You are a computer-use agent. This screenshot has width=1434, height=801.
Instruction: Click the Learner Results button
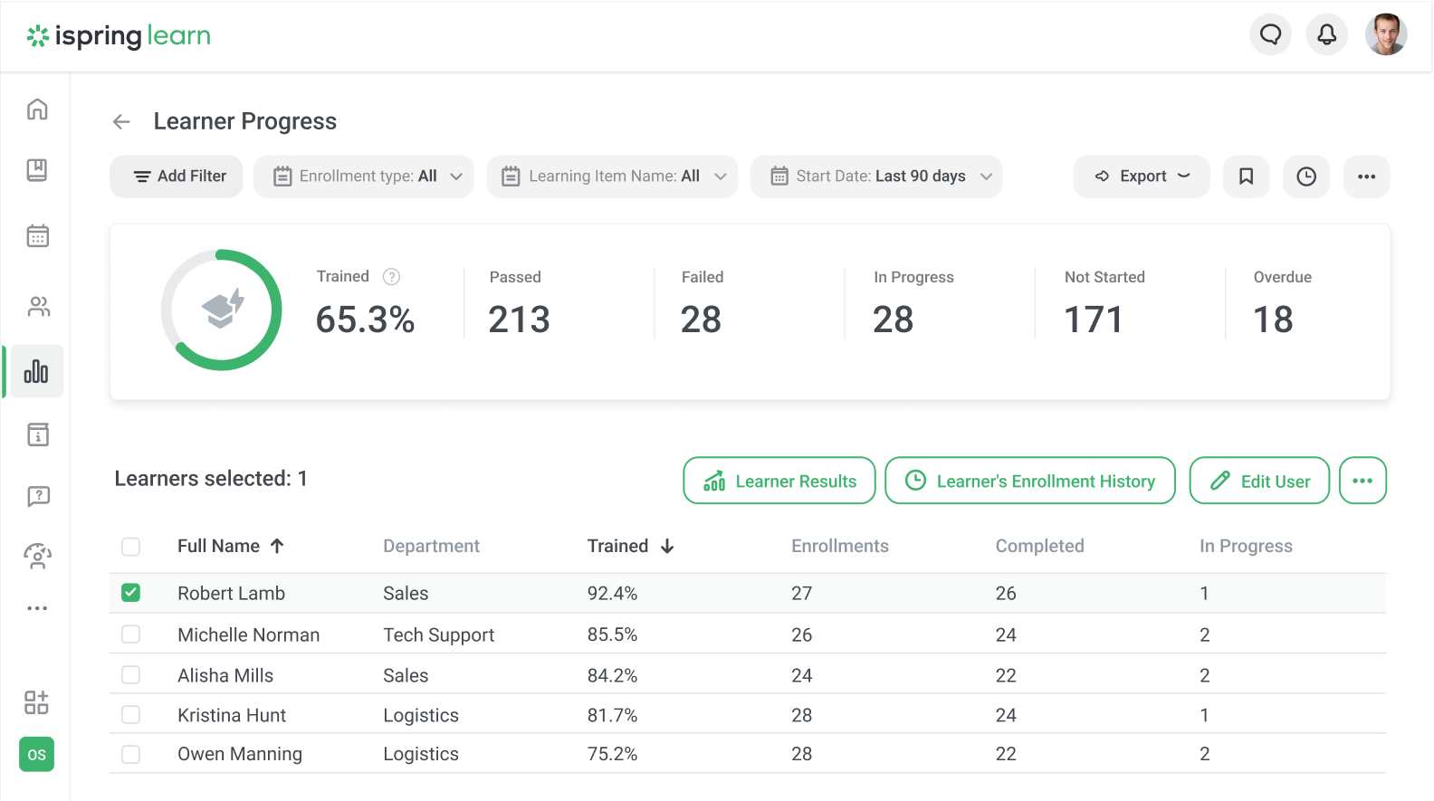[x=779, y=481]
